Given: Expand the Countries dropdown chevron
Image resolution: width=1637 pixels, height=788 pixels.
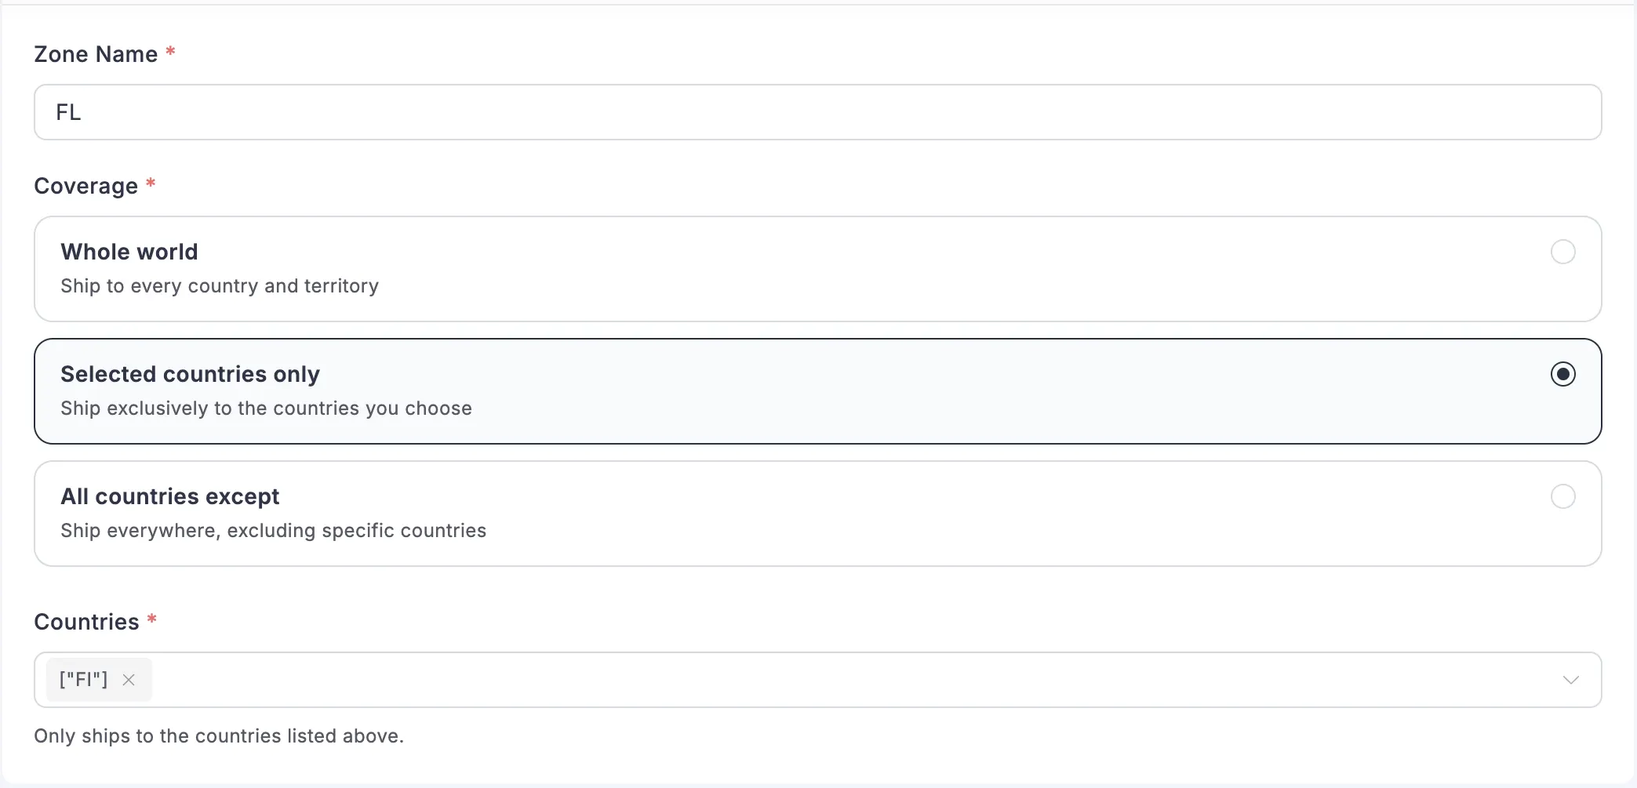Looking at the screenshot, I should coord(1570,680).
